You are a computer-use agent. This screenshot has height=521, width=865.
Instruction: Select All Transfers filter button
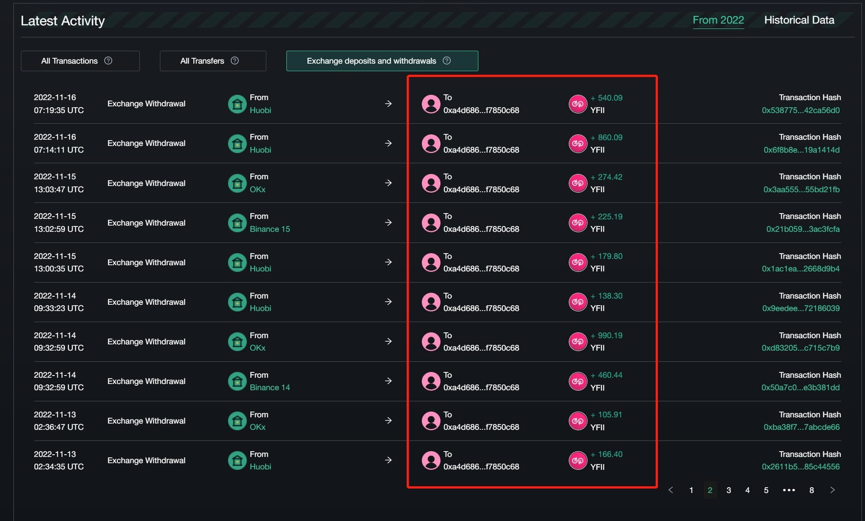[213, 61]
